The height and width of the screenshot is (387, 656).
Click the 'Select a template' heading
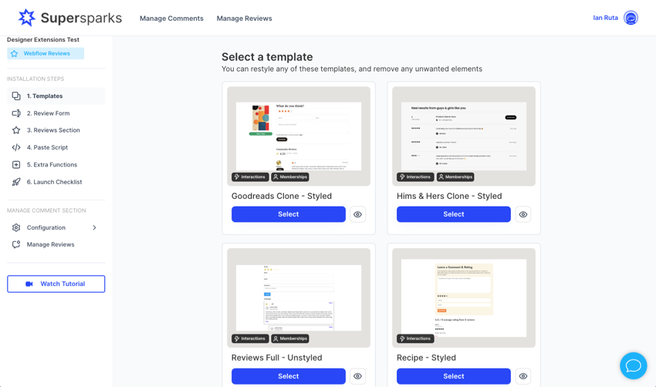(267, 57)
